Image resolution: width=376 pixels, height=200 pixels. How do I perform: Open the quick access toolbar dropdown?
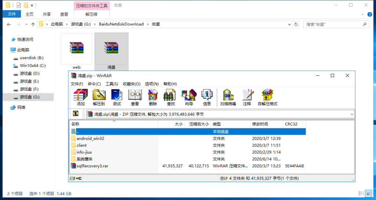pyautogui.click(x=32, y=5)
